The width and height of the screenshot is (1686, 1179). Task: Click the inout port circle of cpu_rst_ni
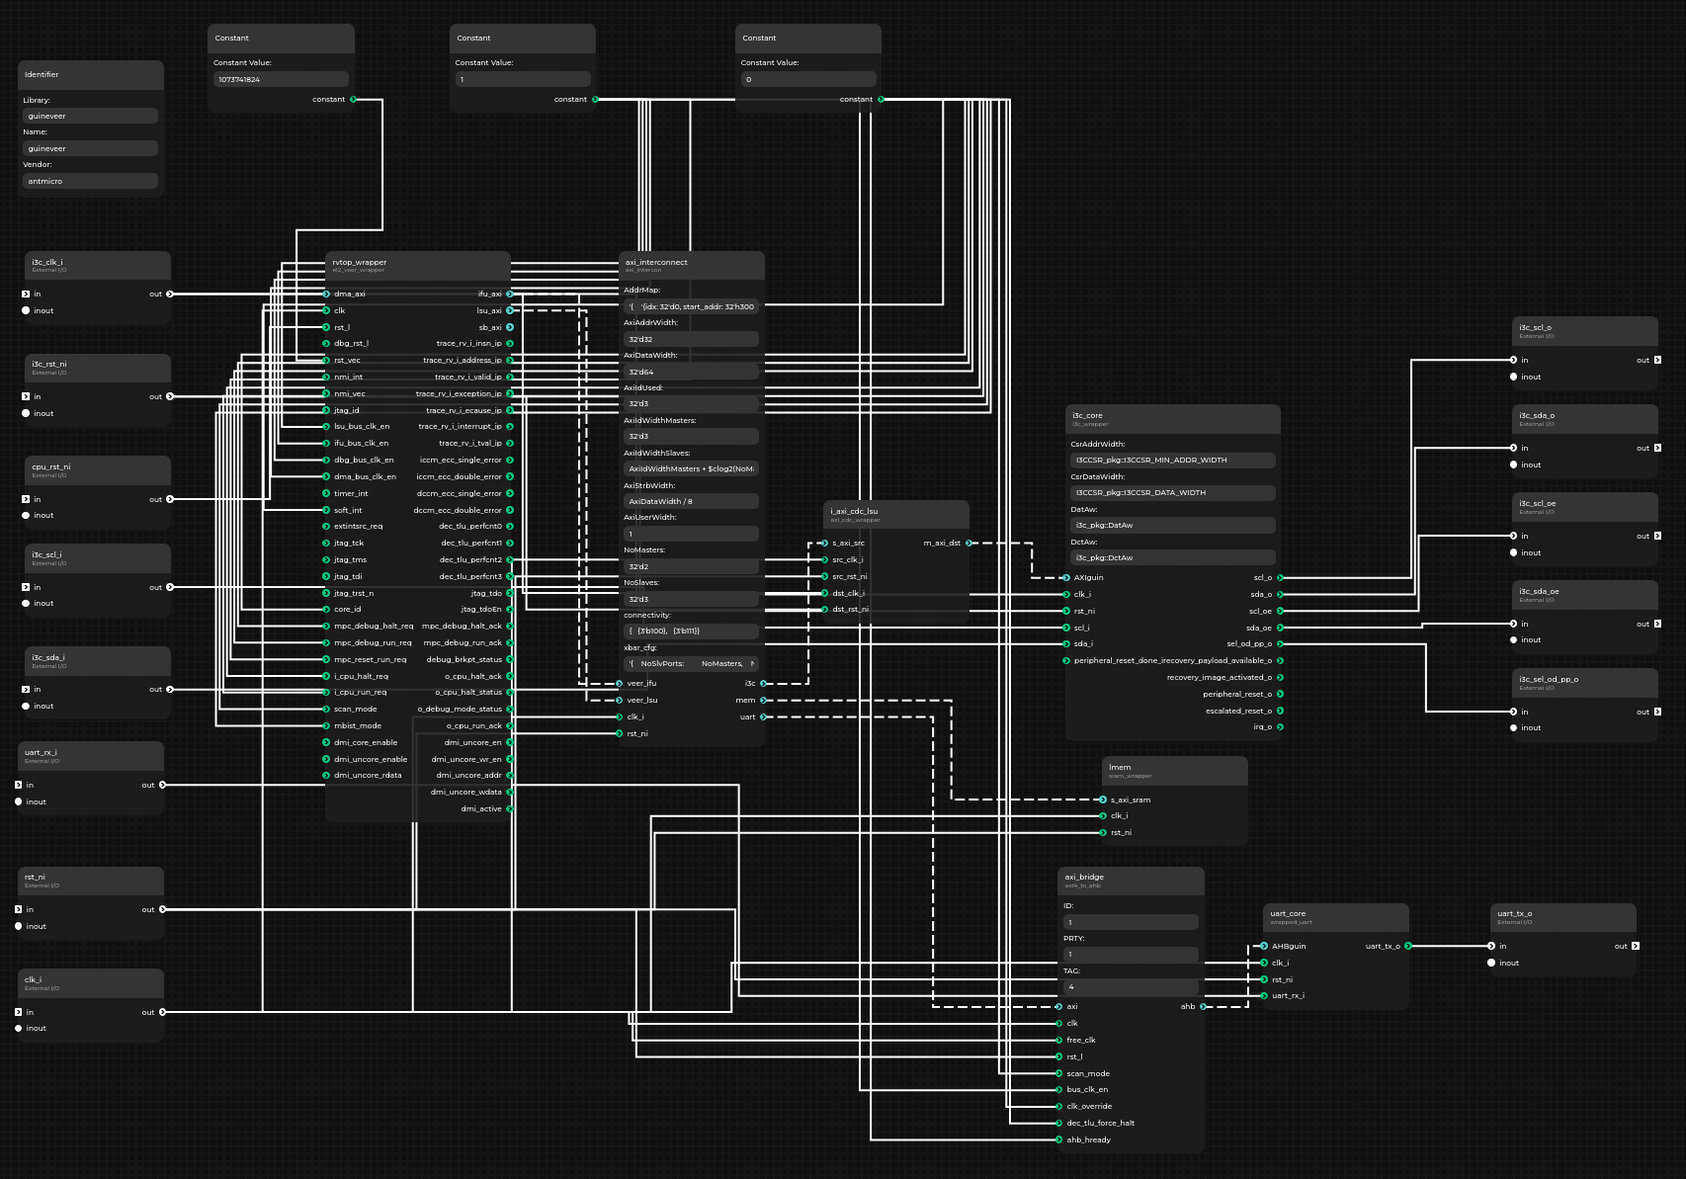tap(26, 515)
